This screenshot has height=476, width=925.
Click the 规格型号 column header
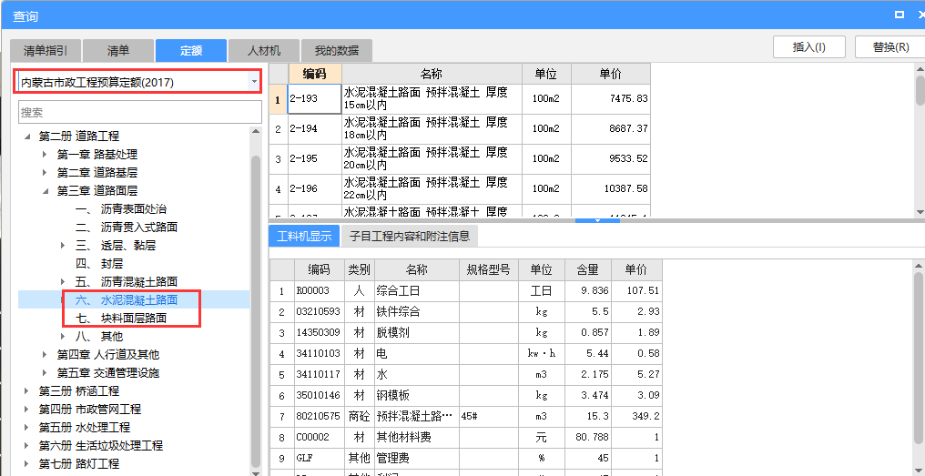point(489,270)
